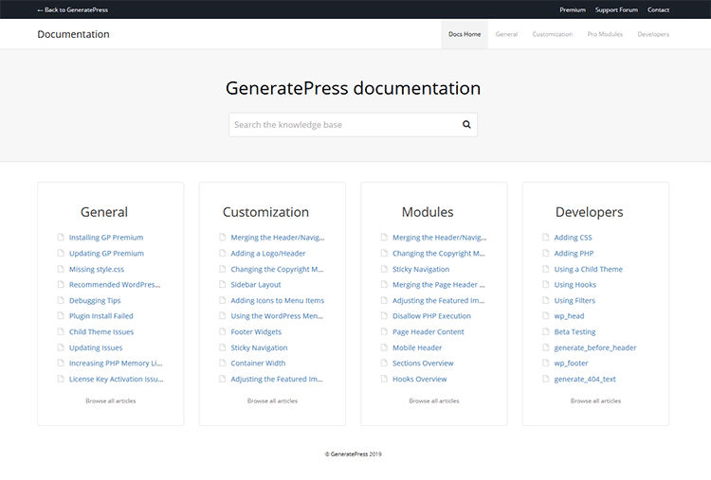This screenshot has width=711, height=480.
Task: Open Using Hooks article
Action: [575, 284]
